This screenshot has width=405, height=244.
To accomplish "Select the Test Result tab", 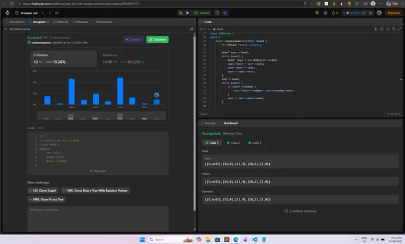I will (x=229, y=123).
